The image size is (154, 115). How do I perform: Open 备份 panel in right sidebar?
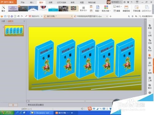(150, 86)
